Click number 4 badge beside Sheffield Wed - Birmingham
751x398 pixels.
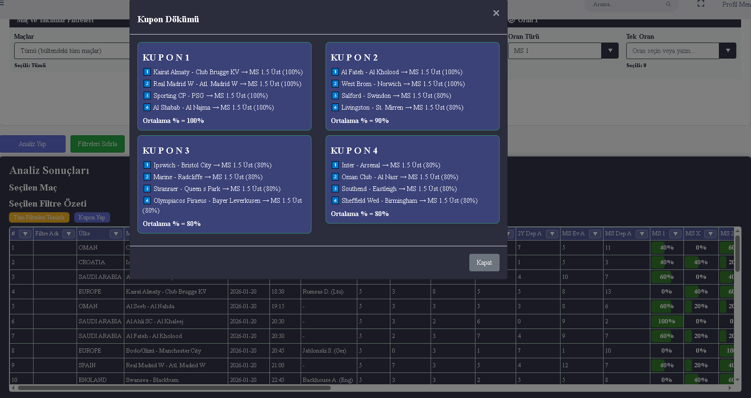(335, 200)
